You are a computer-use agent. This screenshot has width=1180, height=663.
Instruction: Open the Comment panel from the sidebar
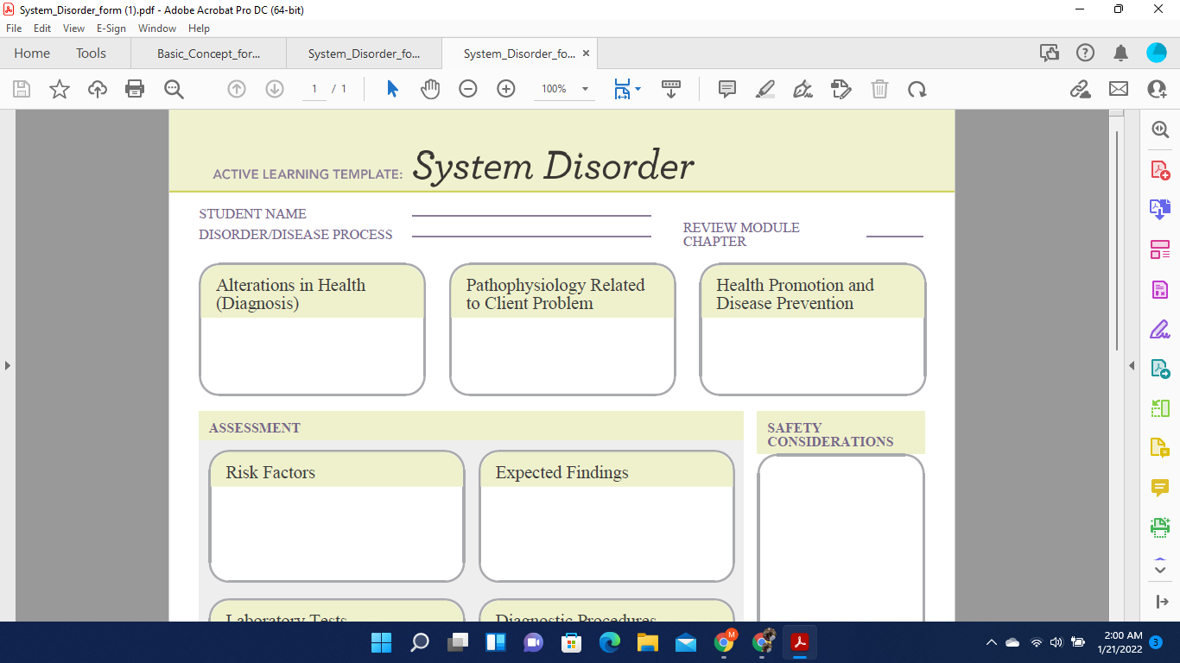coord(1159,489)
